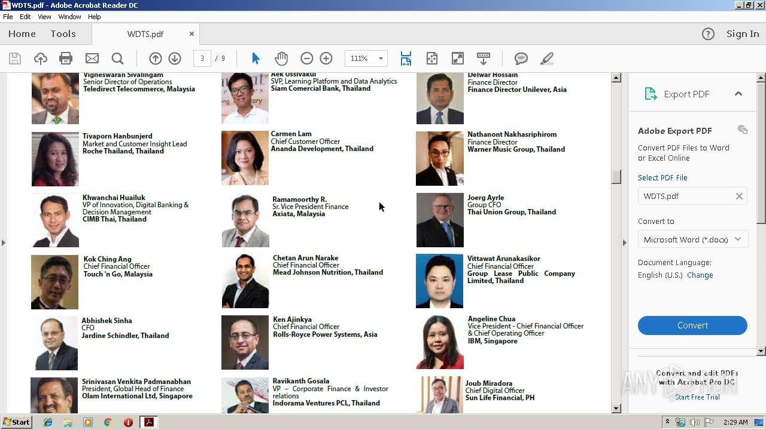Activate the Hand pan tool

click(281, 59)
